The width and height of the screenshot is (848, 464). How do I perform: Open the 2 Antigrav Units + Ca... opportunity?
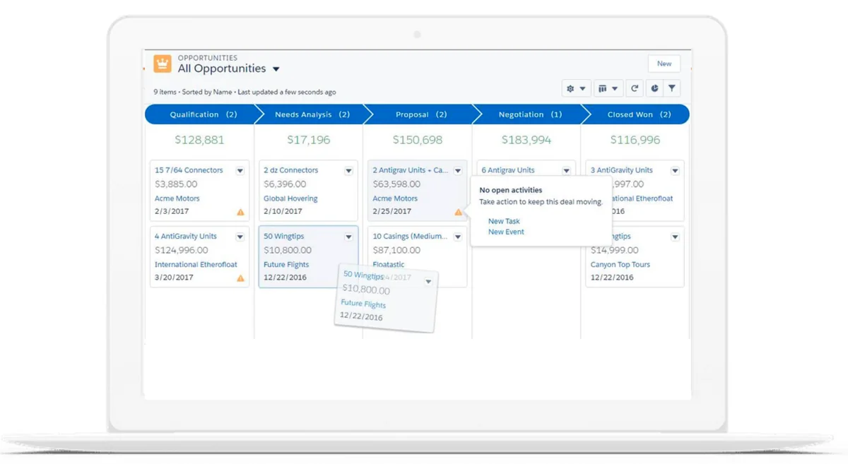tap(411, 170)
